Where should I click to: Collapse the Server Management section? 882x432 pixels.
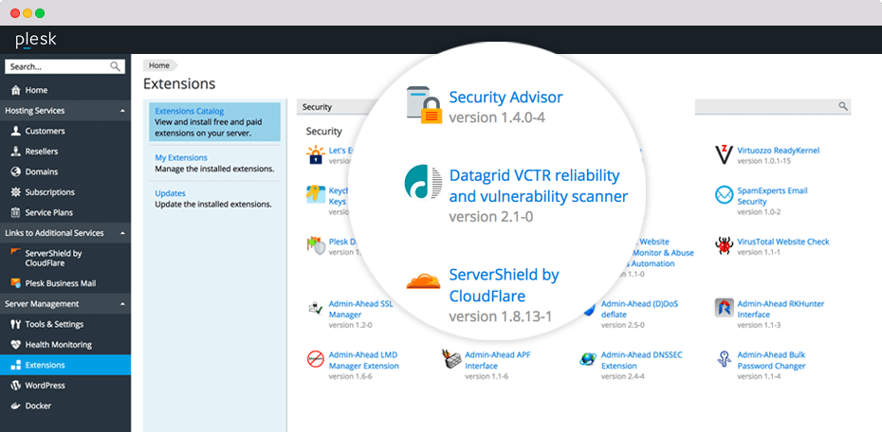click(x=122, y=304)
